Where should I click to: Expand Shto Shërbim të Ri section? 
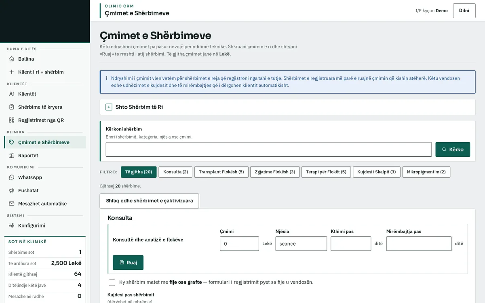tap(287, 107)
